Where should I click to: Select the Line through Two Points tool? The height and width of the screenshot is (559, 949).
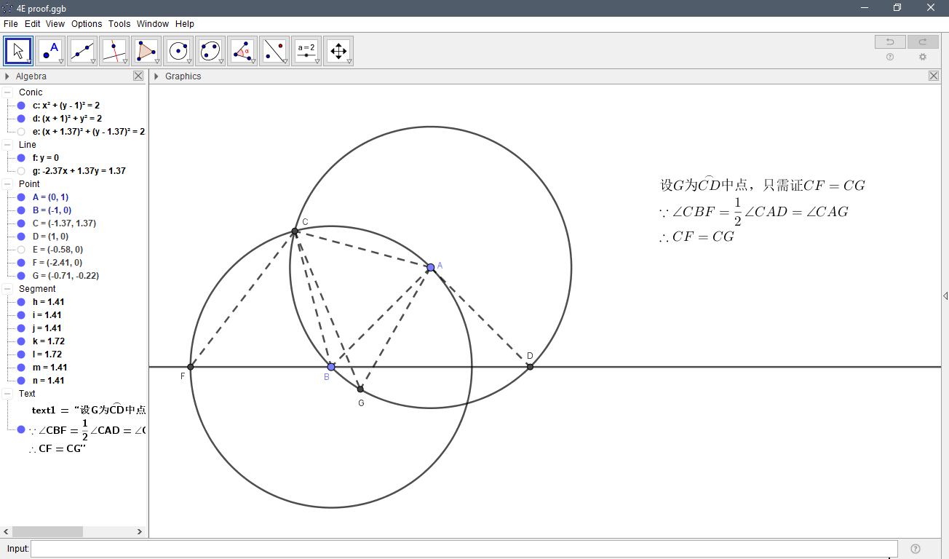click(82, 50)
